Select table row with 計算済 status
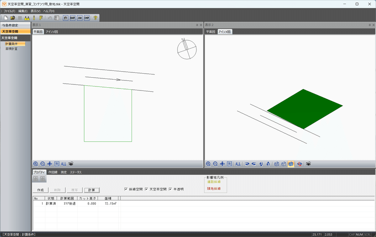The height and width of the screenshot is (237, 376). 203,204
